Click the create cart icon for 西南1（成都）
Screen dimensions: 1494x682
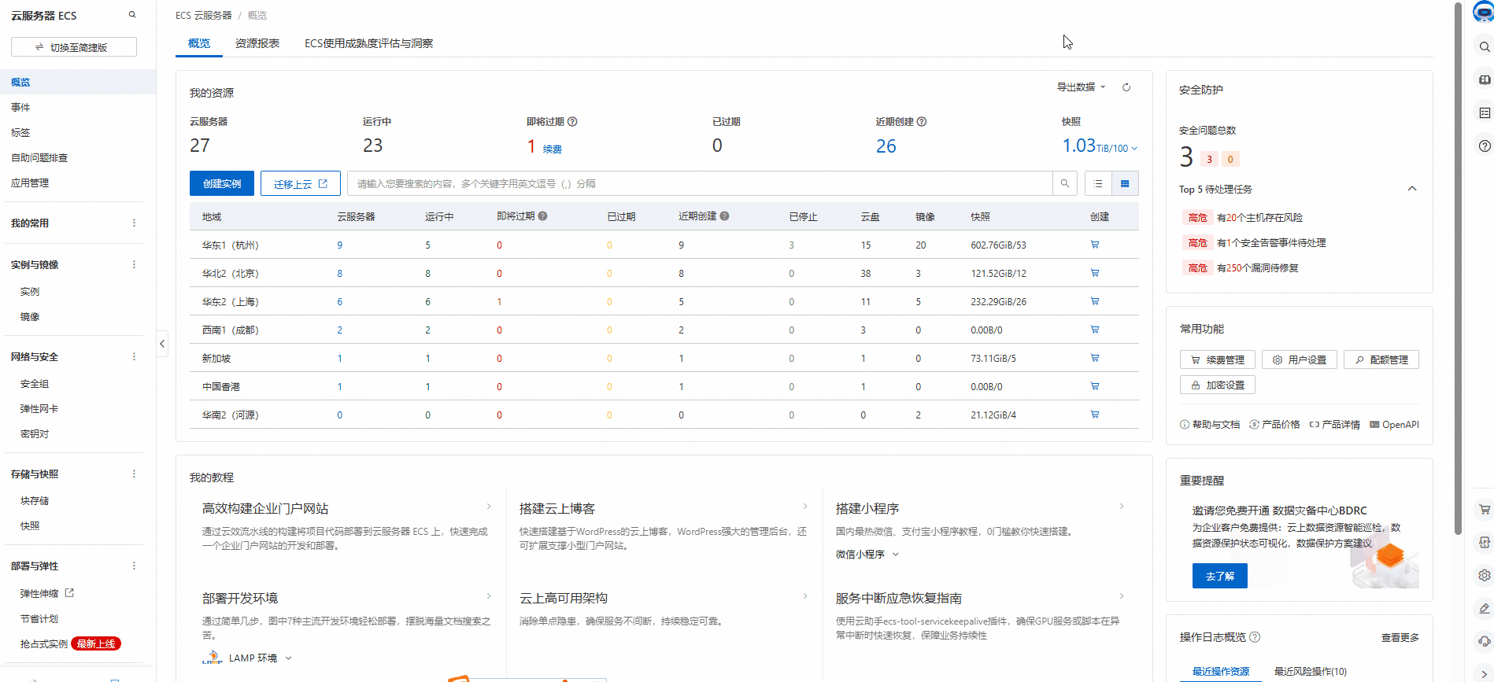pyautogui.click(x=1095, y=330)
